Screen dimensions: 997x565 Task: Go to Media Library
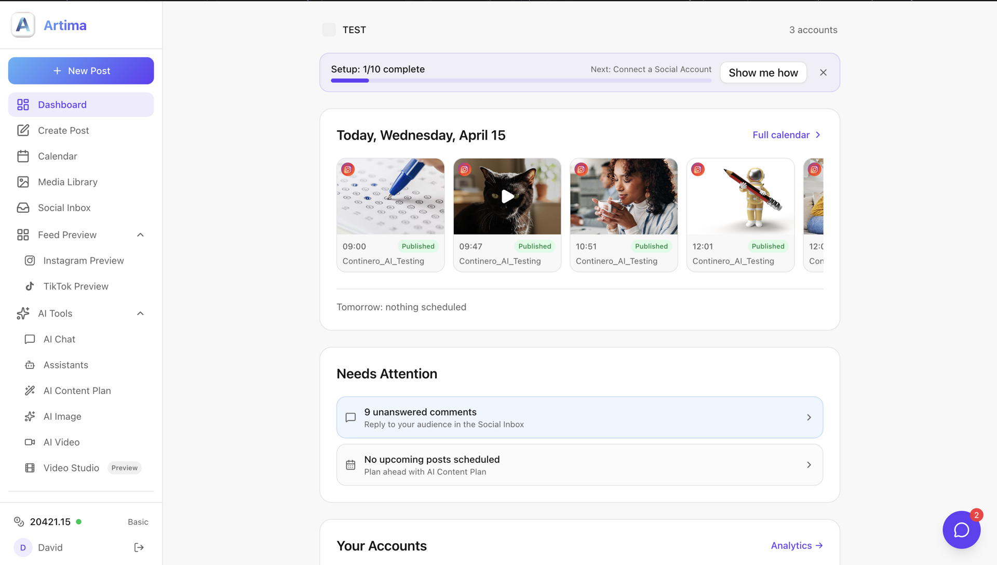click(x=68, y=182)
